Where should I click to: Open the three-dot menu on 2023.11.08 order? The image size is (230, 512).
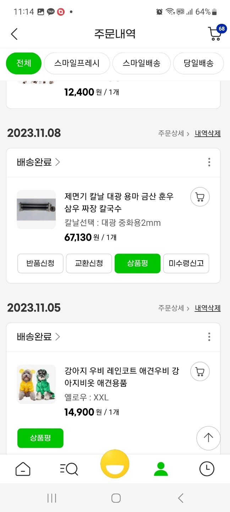coord(209,162)
